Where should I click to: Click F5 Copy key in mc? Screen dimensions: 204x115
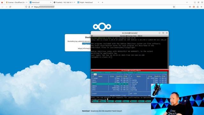126,101
